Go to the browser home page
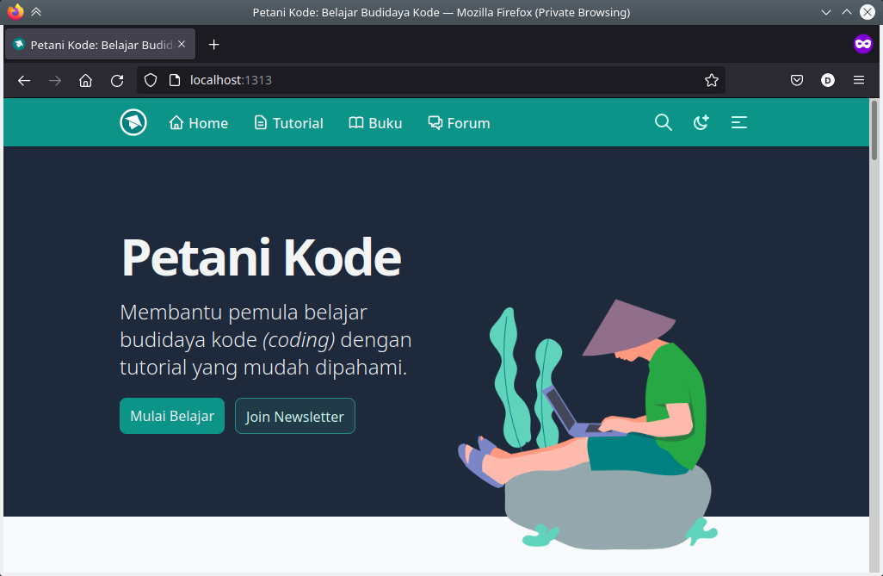 [85, 80]
